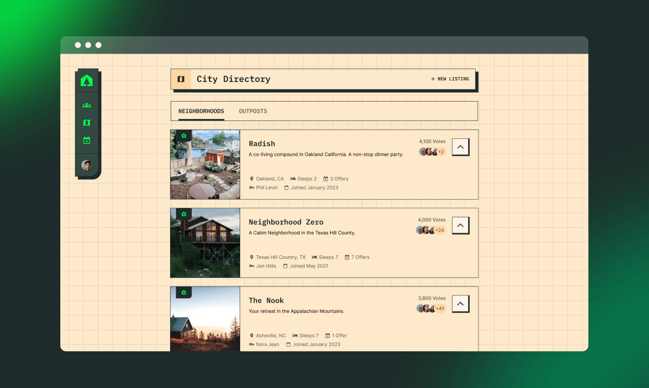Create a listing with New Listing button
The width and height of the screenshot is (649, 388).
coord(450,79)
